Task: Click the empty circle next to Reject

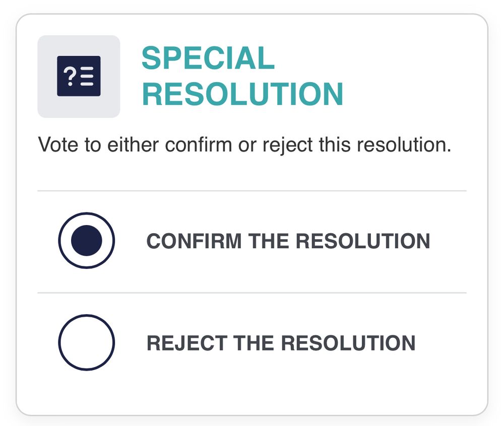Action: tap(87, 342)
